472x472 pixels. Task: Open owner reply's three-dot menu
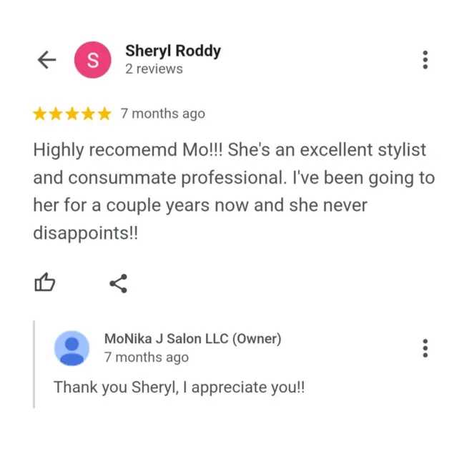point(425,348)
